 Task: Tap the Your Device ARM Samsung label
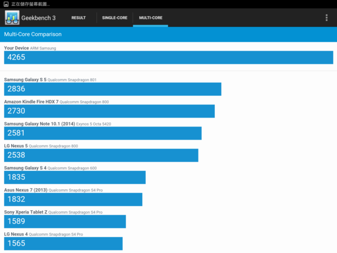(x=30, y=48)
